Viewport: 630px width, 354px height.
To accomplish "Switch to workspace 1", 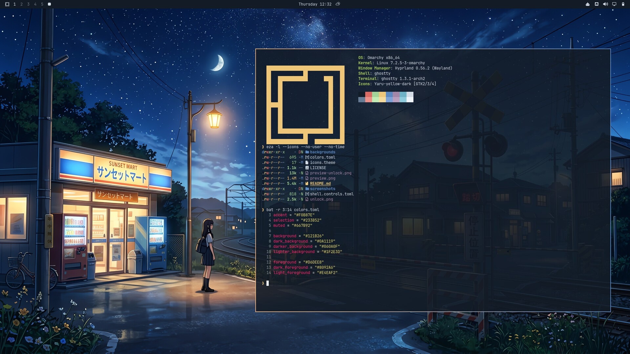I will [14, 4].
